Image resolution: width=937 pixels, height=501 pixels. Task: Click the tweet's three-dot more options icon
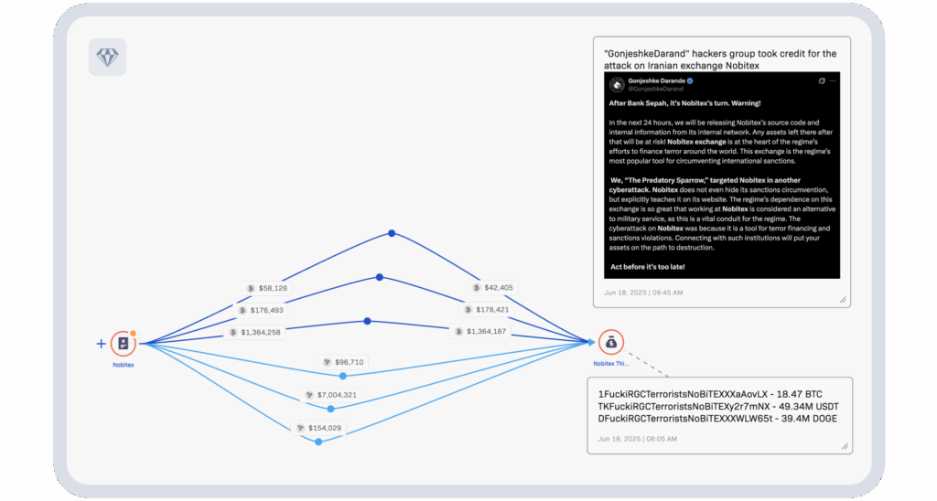833,80
